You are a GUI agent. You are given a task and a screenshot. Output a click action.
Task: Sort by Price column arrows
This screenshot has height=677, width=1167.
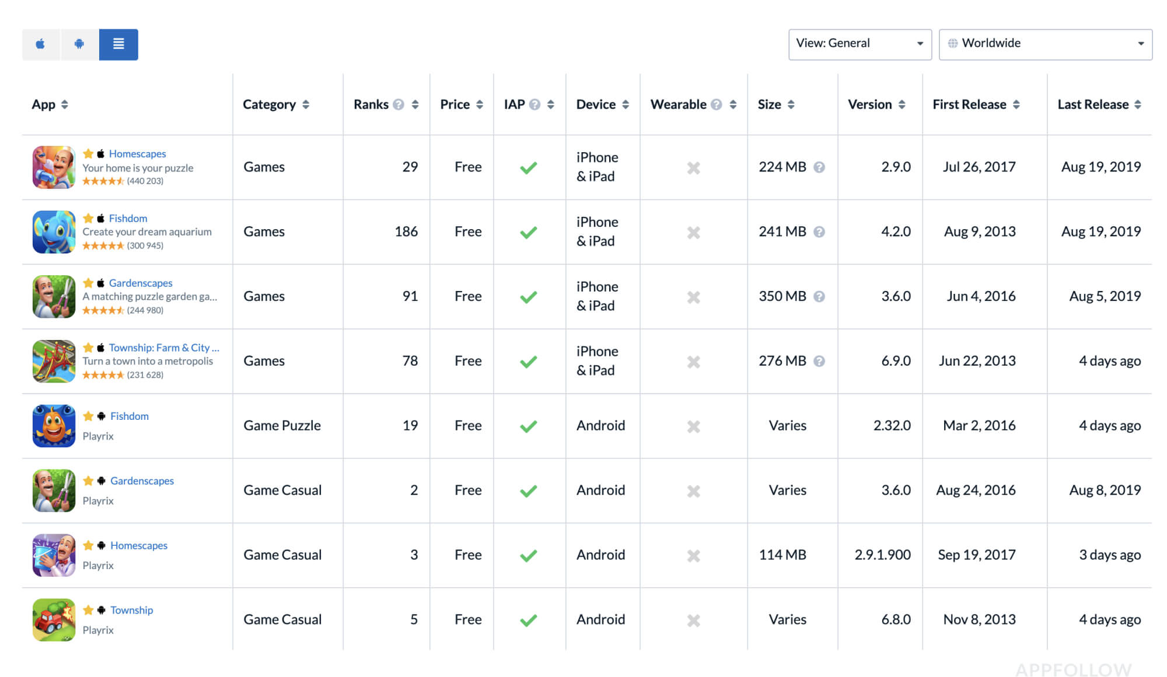[x=480, y=104]
